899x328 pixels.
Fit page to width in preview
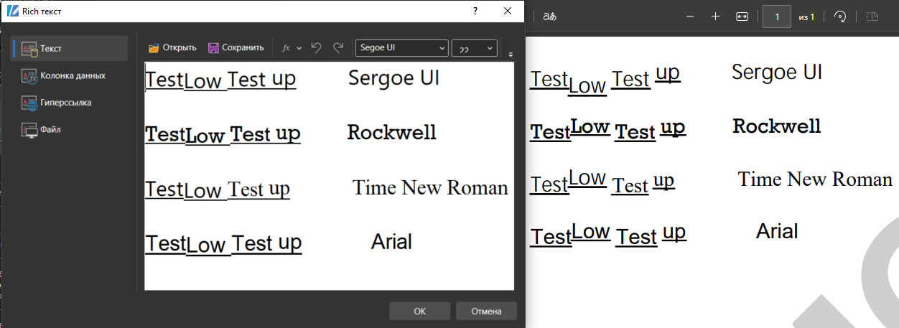click(742, 17)
